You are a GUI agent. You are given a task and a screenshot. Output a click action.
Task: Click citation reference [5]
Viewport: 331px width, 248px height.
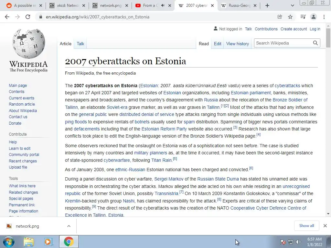(x=175, y=159)
